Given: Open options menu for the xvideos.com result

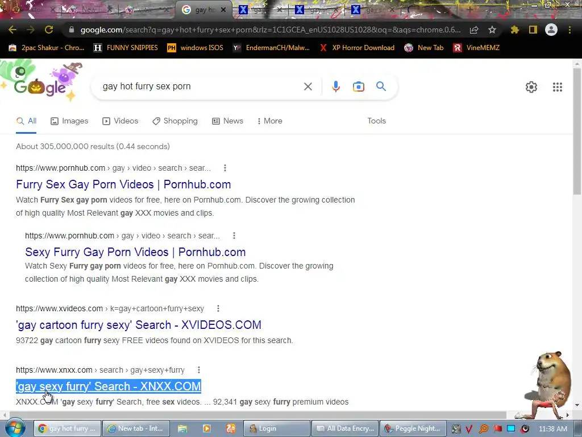Looking at the screenshot, I should (x=218, y=308).
